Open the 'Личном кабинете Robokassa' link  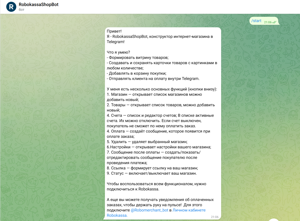156,213
